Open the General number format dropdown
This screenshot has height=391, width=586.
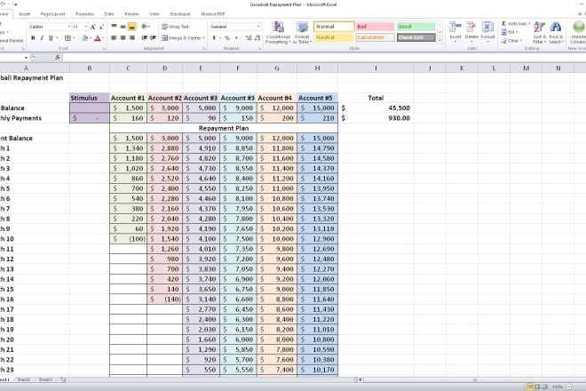click(x=258, y=27)
